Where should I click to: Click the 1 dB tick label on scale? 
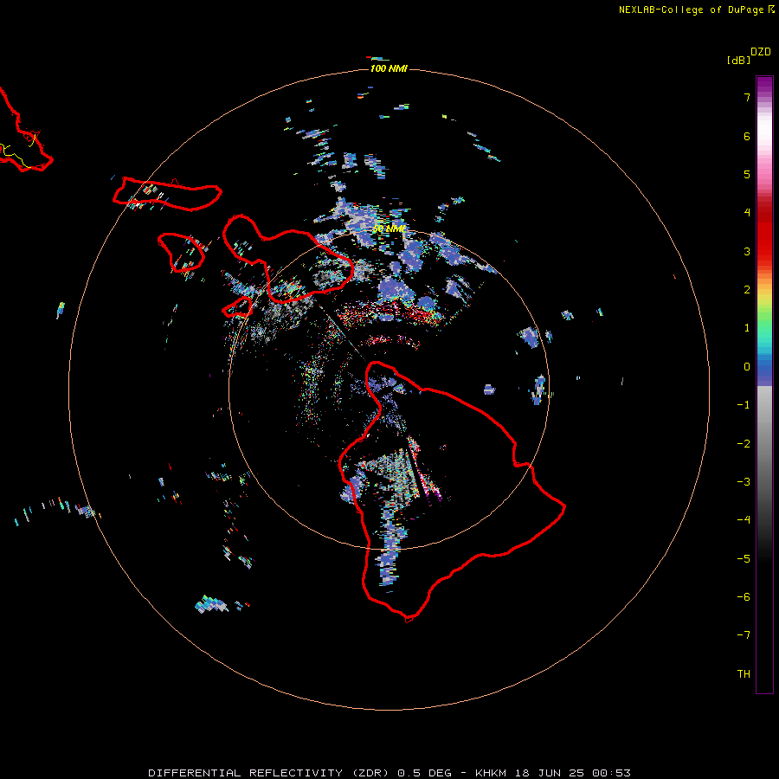tap(747, 328)
